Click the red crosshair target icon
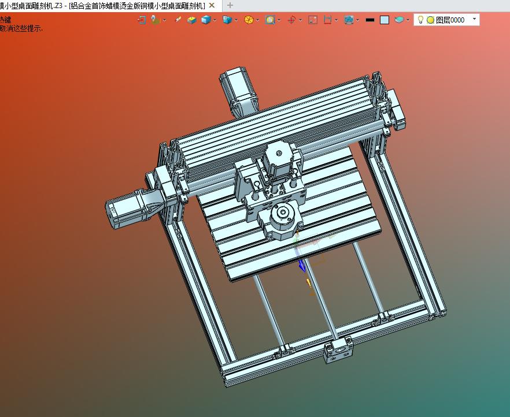Image resolution: width=510 pixels, height=417 pixels. click(x=291, y=20)
